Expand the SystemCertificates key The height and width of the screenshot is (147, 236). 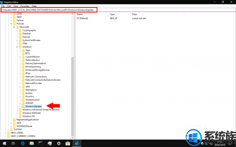point(17,40)
